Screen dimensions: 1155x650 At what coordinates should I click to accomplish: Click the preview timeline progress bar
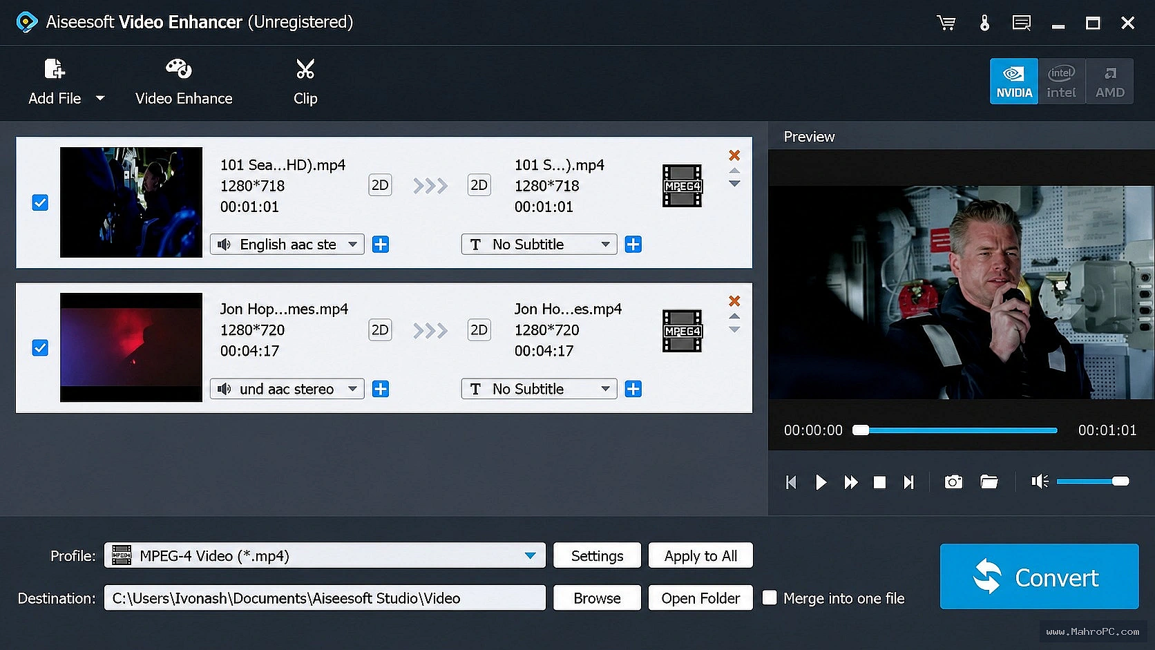[x=955, y=430]
